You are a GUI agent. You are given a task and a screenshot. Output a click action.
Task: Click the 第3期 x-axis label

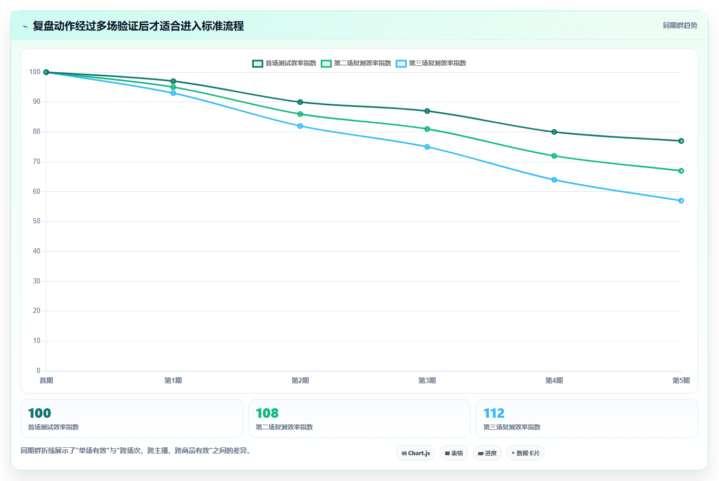[x=427, y=380]
